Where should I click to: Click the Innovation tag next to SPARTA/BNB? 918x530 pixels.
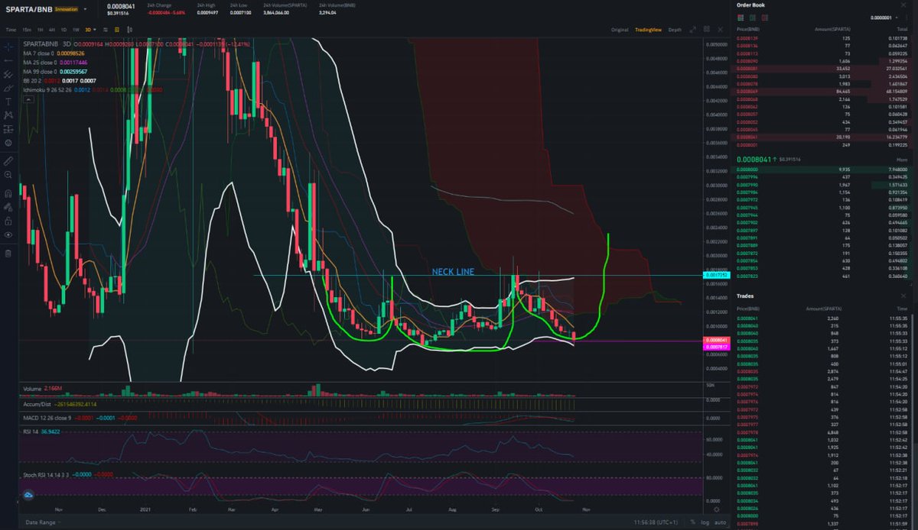pos(66,8)
